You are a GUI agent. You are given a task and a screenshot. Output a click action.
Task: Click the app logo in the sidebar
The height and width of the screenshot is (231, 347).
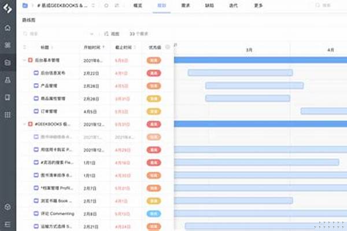pos(8,8)
